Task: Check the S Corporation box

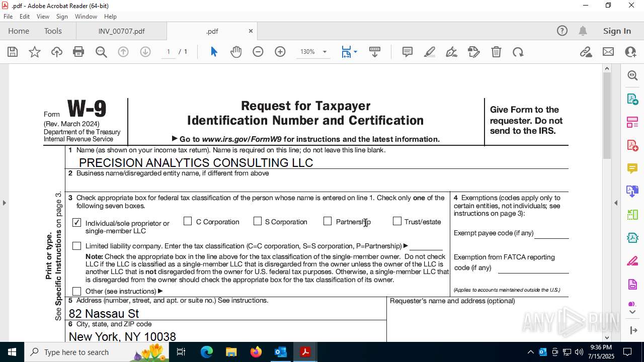Action: pyautogui.click(x=258, y=221)
